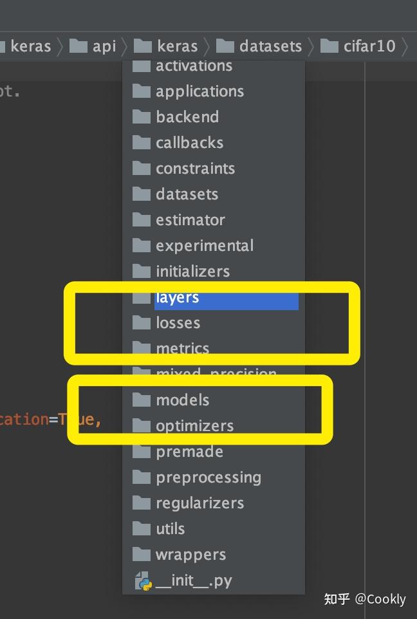The image size is (417, 619).
Task: Click the api folder icon in breadcrumb
Action: pos(79,46)
